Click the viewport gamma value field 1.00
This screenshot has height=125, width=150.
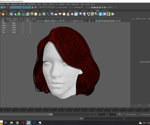92,21
